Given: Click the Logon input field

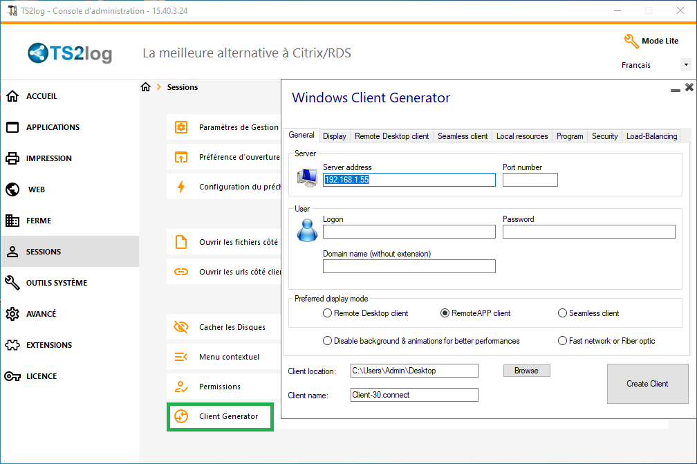Looking at the screenshot, I should coord(409,232).
